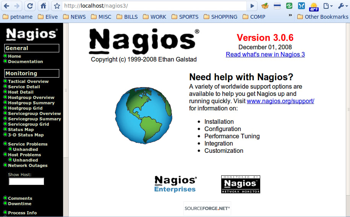The image size is (350, 217).
Task: Open Servicegroup Grid
Action: 29,124
